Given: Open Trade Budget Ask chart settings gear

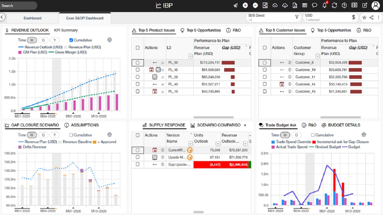Looking at the screenshot, I should click(x=364, y=135).
